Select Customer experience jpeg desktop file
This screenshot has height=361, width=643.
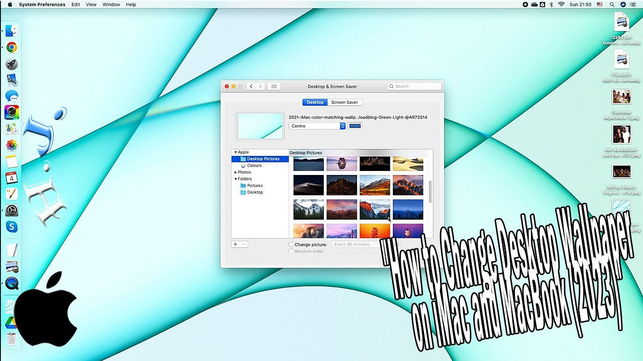pos(622,104)
